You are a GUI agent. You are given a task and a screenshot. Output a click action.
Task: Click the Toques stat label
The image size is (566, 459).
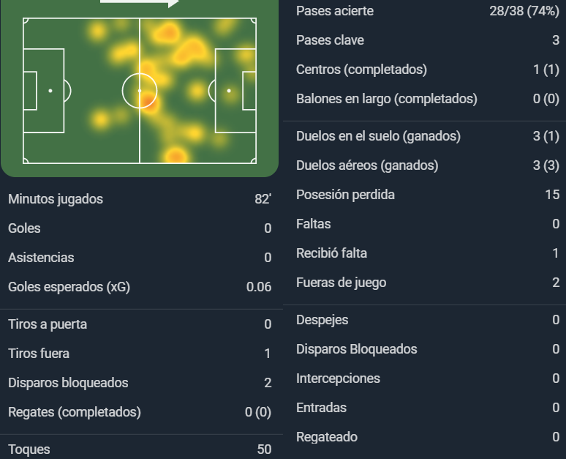(x=29, y=449)
